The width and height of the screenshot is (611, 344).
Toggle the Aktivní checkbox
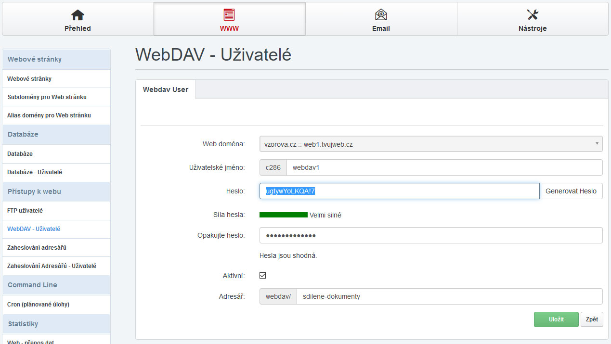pos(262,276)
